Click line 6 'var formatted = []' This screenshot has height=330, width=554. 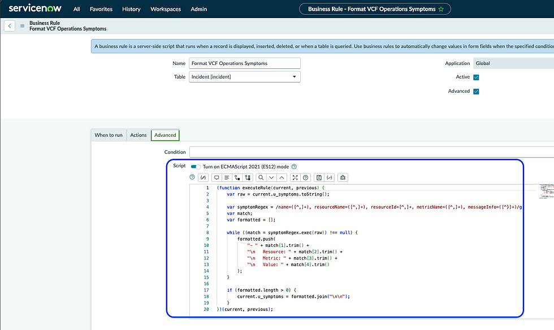[x=251, y=220]
